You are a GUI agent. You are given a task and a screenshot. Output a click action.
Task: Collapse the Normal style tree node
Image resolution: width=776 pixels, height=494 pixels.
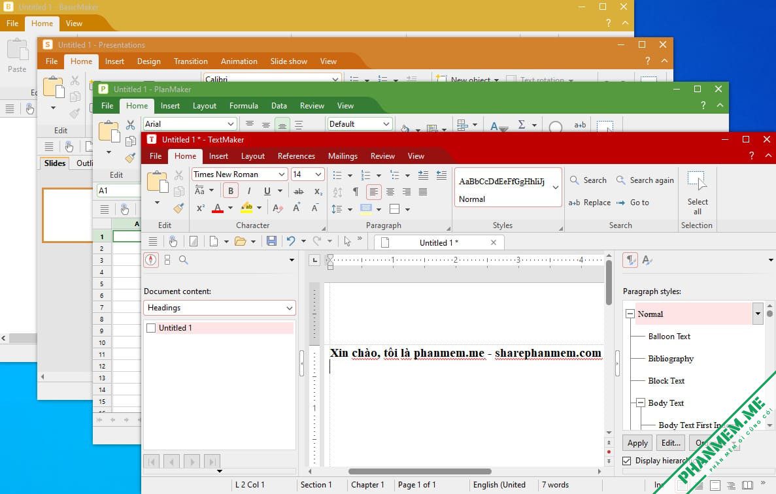pyautogui.click(x=630, y=314)
